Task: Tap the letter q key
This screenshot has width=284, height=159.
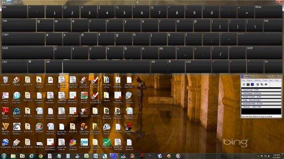Action: click(x=45, y=25)
